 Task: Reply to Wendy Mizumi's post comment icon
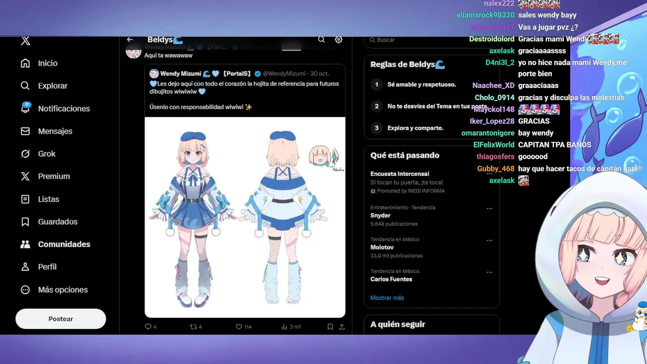(148, 327)
